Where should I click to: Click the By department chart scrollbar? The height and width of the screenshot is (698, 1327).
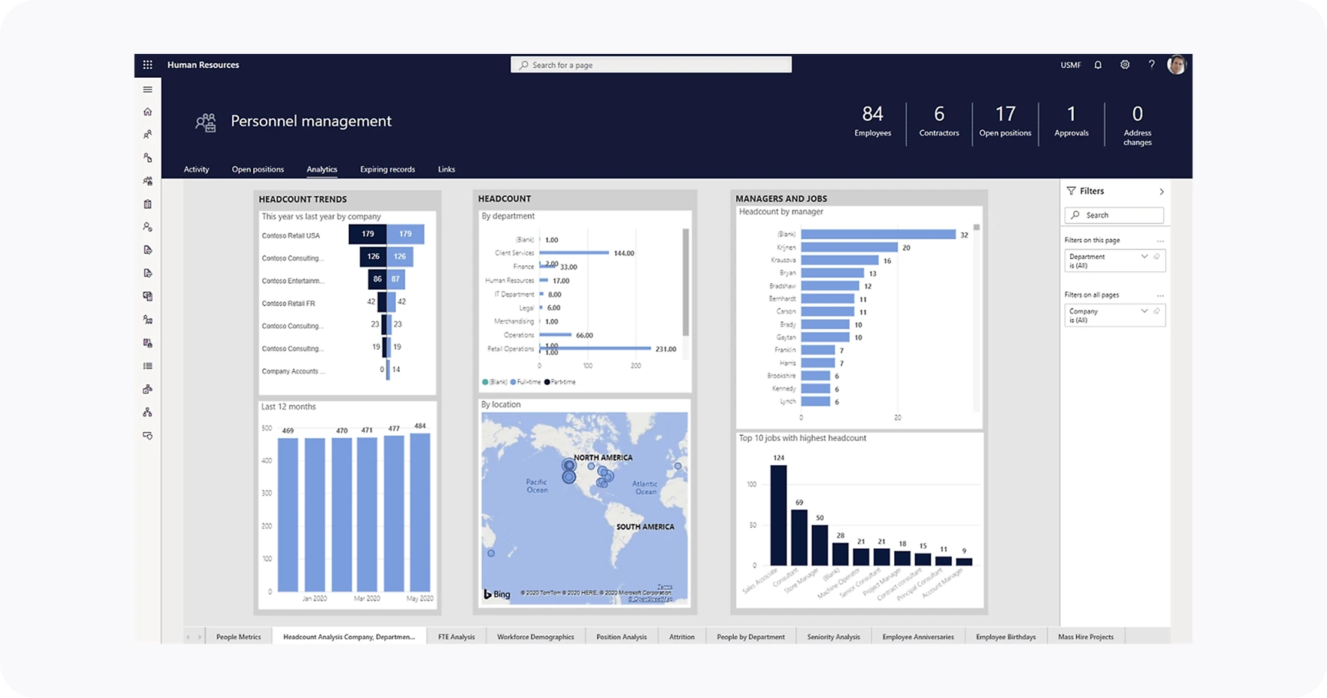point(685,282)
